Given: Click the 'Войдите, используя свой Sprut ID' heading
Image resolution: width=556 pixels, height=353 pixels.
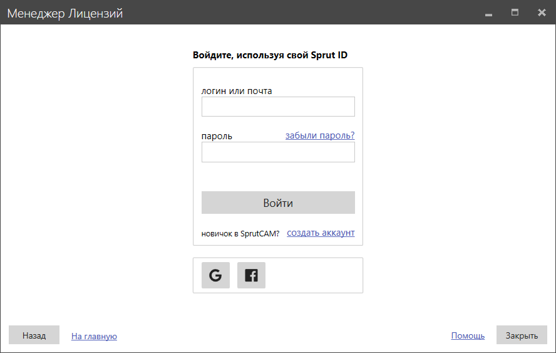Looking at the screenshot, I should [x=270, y=55].
